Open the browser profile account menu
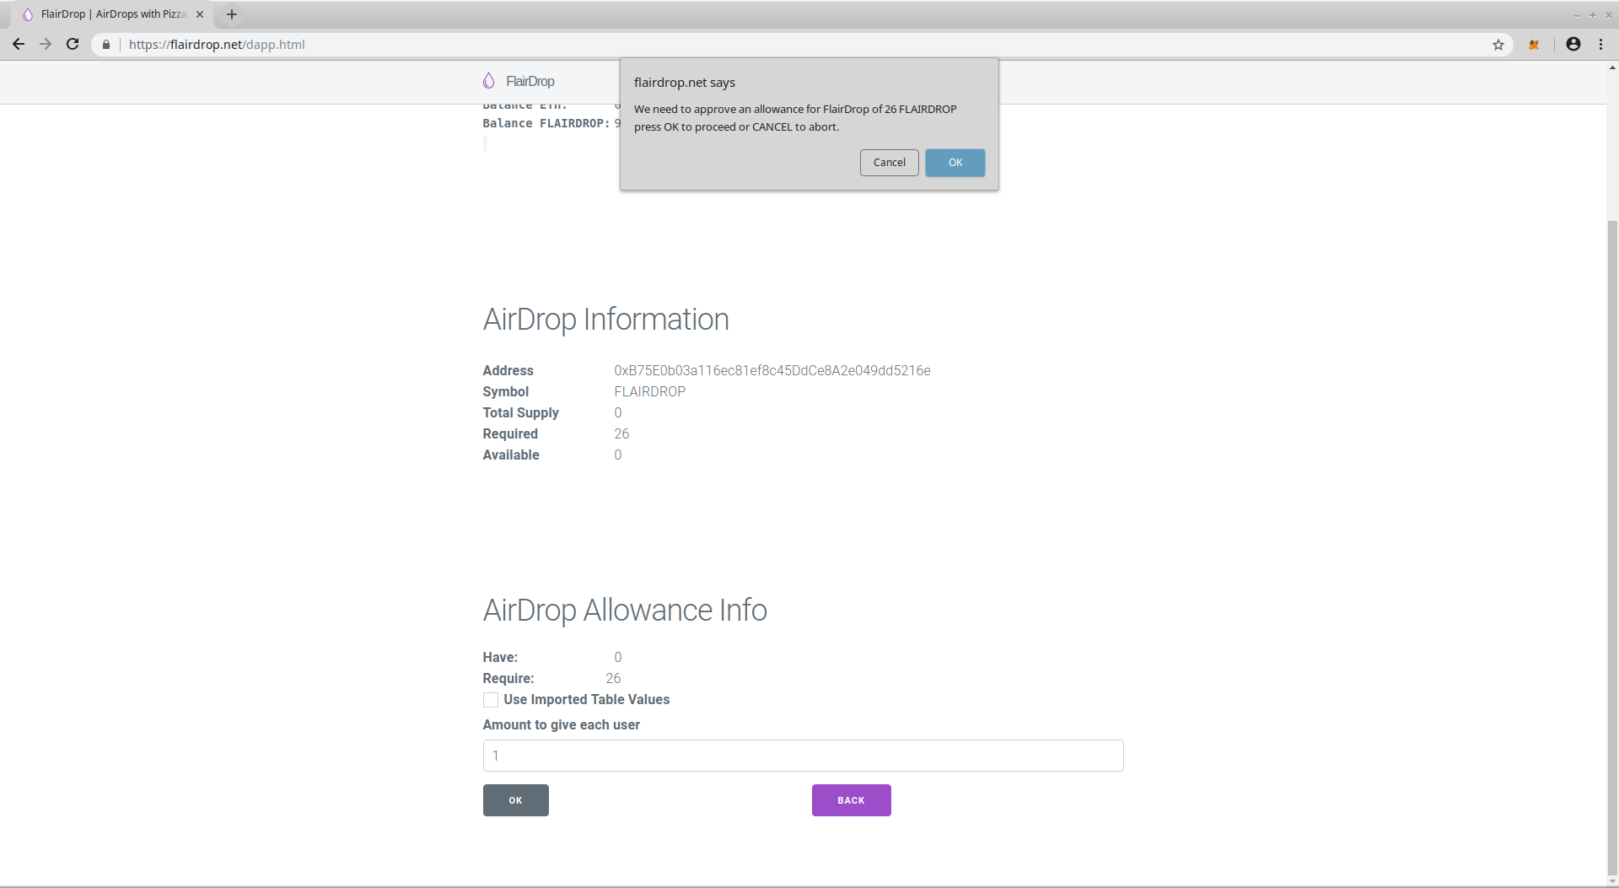1619x888 pixels. tap(1573, 45)
